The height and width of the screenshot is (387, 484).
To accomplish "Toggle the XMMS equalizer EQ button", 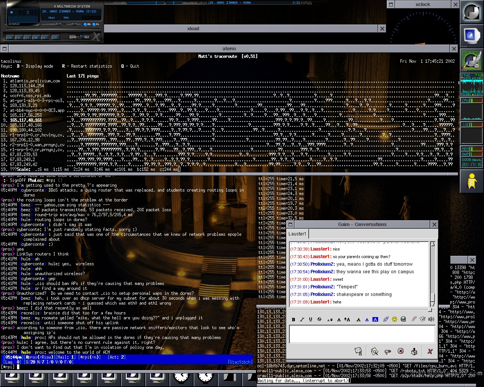I will [x=85, y=24].
